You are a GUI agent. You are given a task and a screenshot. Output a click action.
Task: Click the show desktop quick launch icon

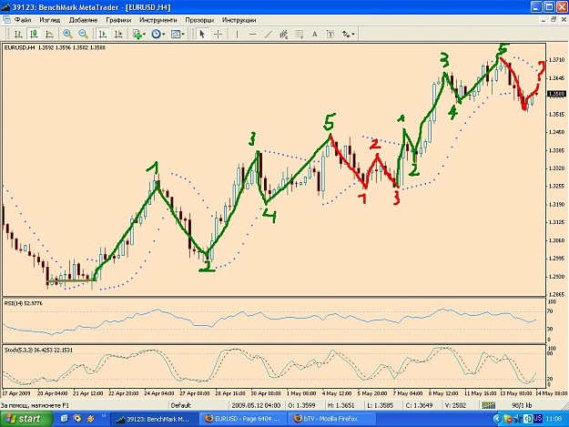(65, 419)
